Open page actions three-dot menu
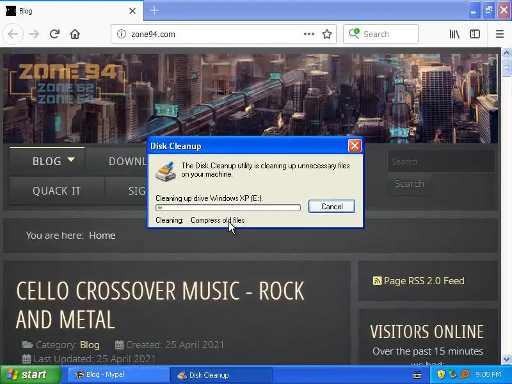Screen dimensions: 512x384 309,34
